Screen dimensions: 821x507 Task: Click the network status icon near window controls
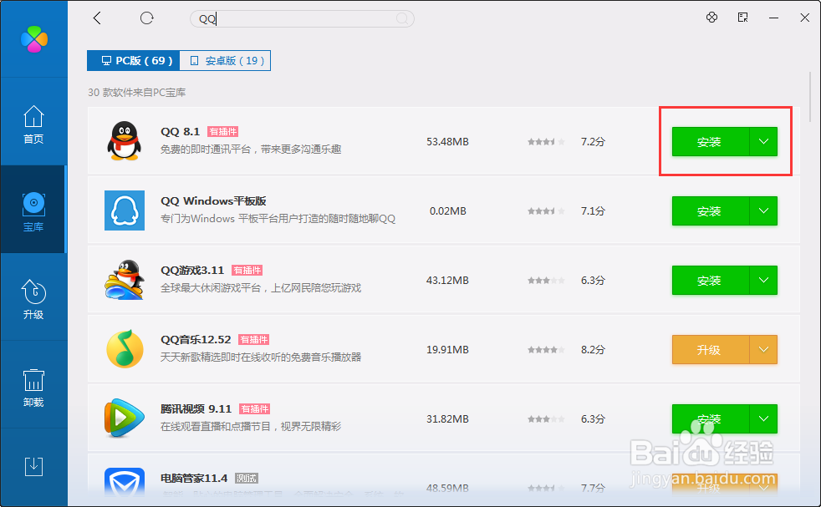pyautogui.click(x=712, y=18)
